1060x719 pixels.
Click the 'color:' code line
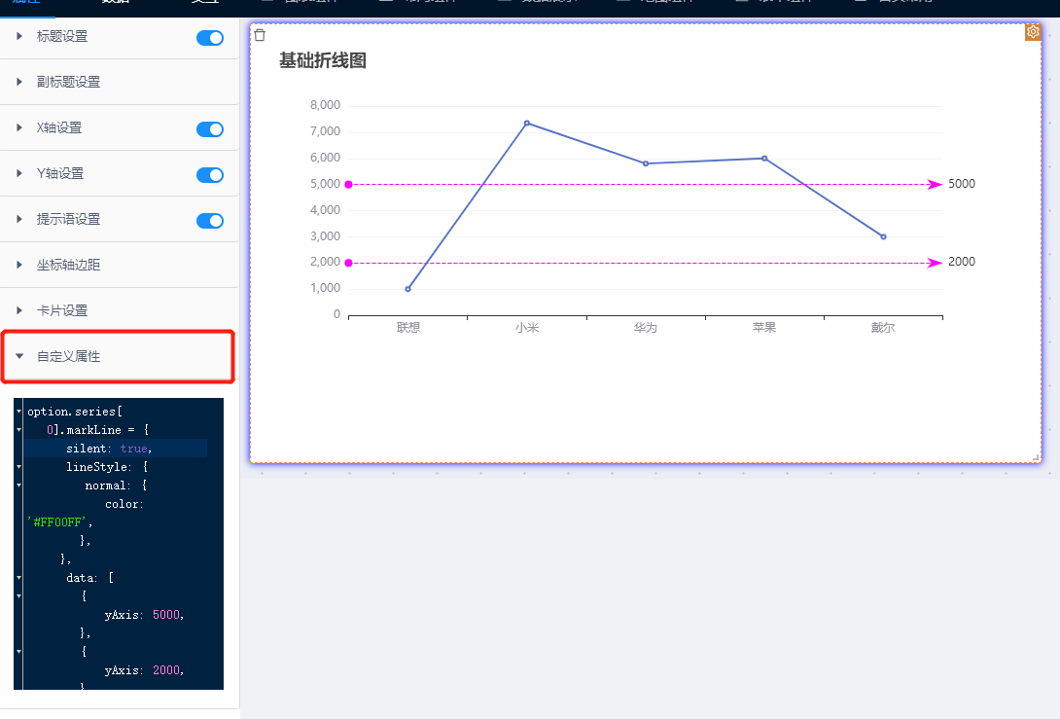pos(124,504)
